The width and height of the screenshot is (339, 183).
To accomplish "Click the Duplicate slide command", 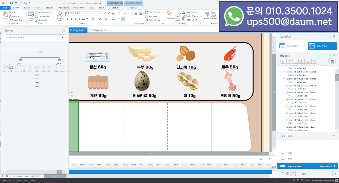I will (x=41, y=20).
